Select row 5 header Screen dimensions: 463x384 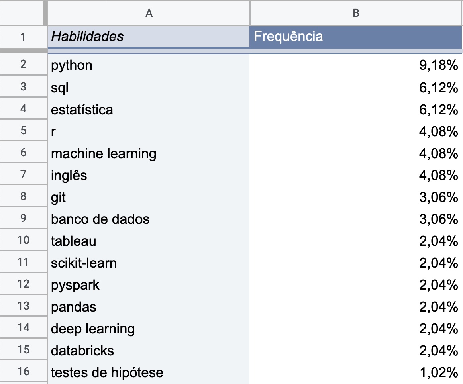pos(24,131)
